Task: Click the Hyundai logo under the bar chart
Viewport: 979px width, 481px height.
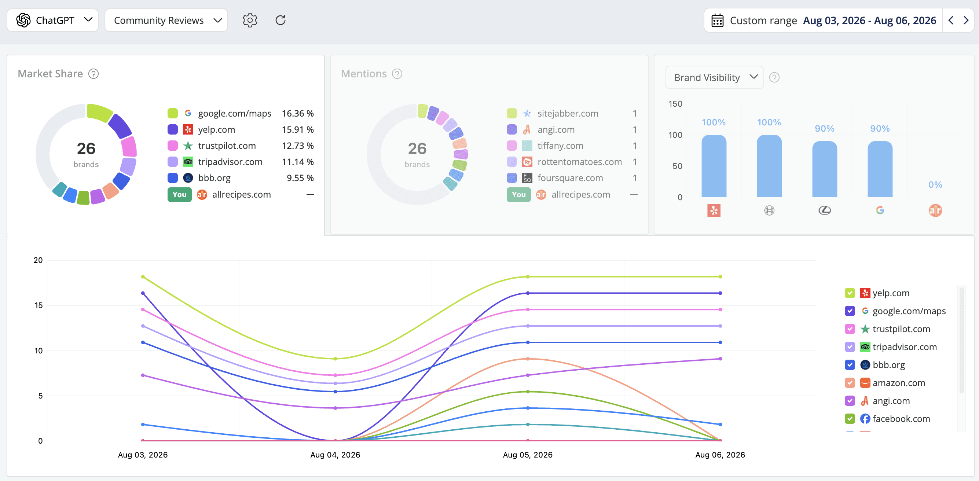Action: tap(769, 210)
